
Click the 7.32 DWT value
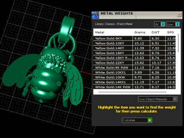click(155, 48)
